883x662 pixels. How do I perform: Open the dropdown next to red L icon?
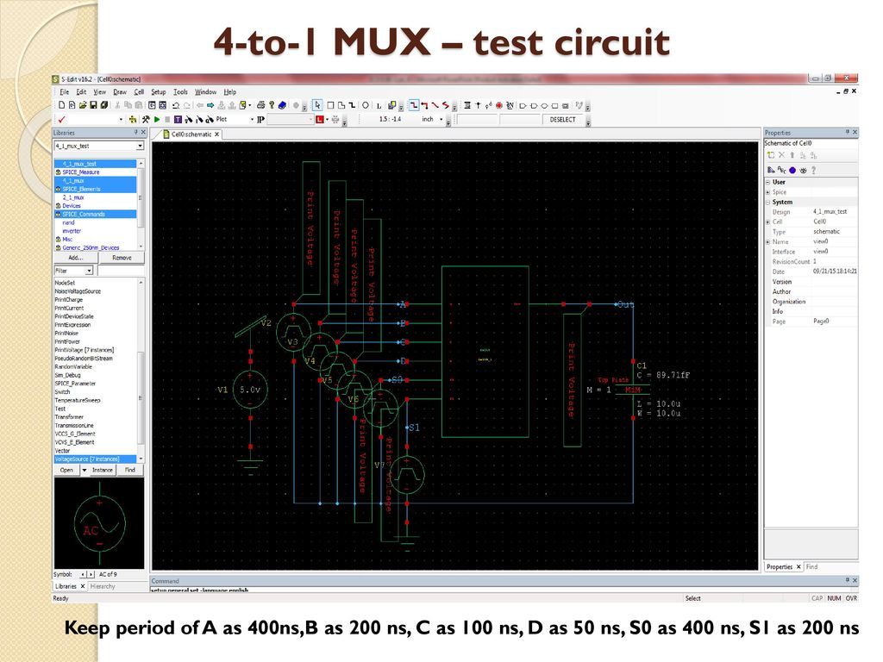(327, 119)
